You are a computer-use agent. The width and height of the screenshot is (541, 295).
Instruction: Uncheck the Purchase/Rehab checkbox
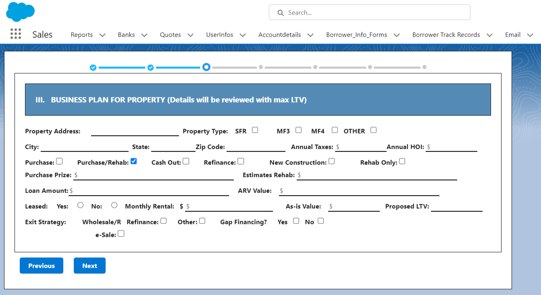click(133, 161)
